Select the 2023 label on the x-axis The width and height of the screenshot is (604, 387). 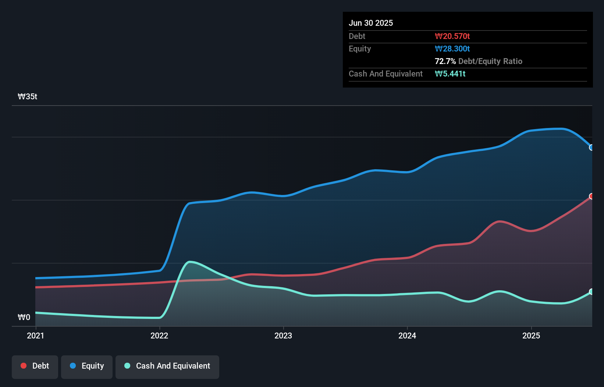[283, 335]
